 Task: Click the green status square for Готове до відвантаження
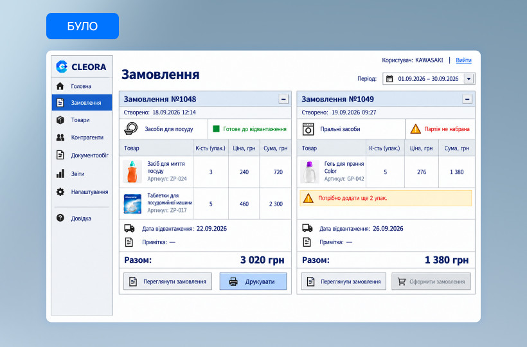(216, 129)
